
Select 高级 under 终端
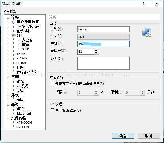[x=20, y=90]
